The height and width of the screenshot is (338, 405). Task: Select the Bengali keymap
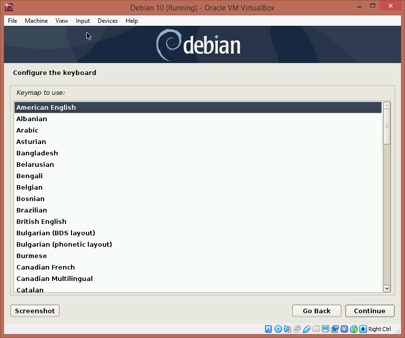pos(198,176)
